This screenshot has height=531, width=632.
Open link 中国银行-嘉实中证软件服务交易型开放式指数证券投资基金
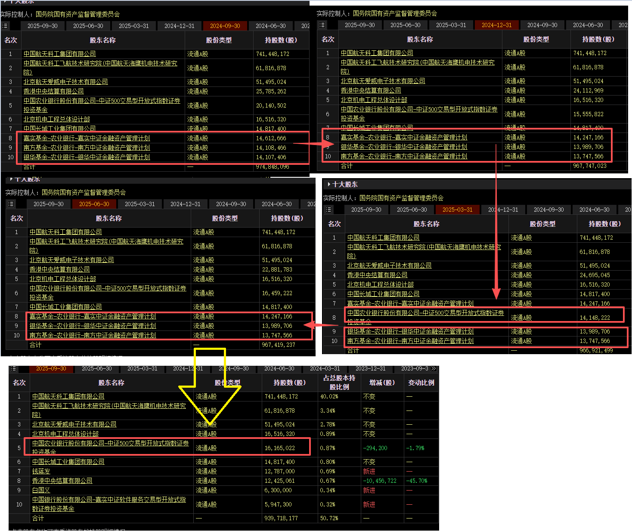(x=109, y=504)
